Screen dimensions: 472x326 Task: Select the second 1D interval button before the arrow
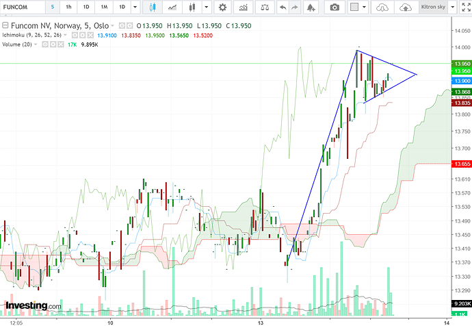[x=122, y=7]
